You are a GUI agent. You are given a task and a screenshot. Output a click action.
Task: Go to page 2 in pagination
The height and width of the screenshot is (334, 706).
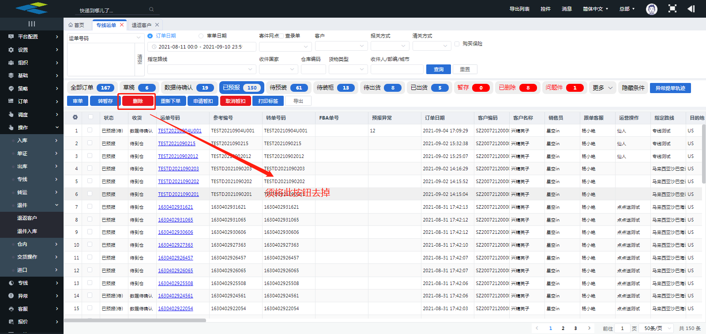pos(563,328)
